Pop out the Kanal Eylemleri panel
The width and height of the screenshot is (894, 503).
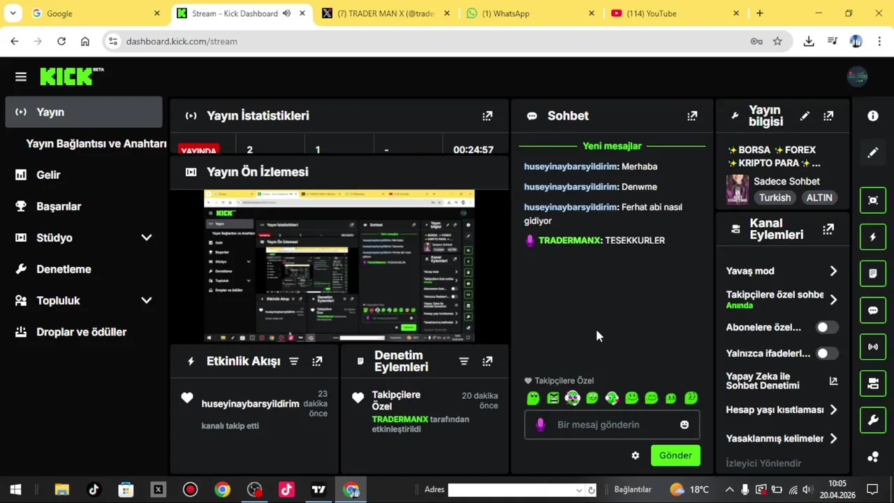[x=828, y=229]
